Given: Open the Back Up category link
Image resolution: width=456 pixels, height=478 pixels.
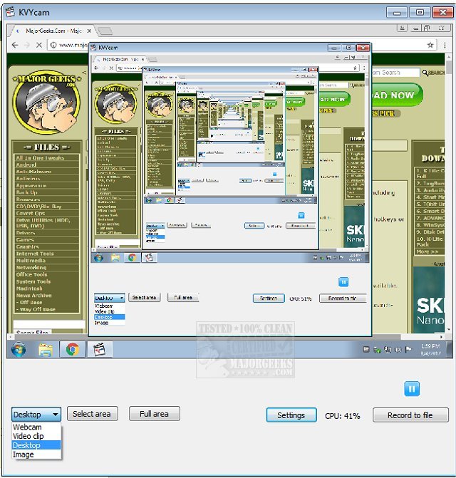Looking at the screenshot, I should point(26,192).
